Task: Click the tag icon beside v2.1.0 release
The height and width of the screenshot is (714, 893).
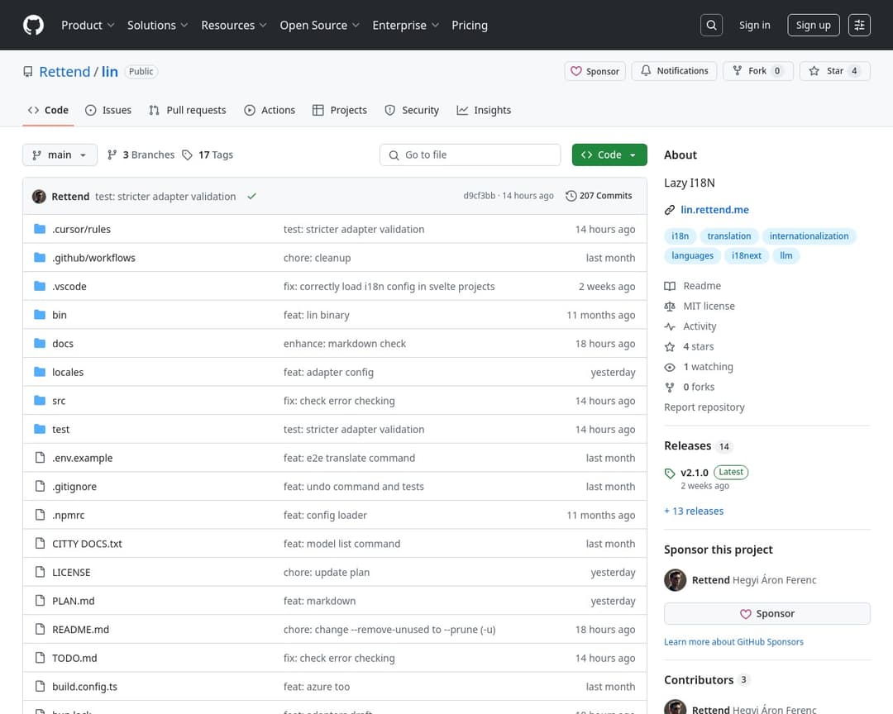Action: pyautogui.click(x=670, y=474)
